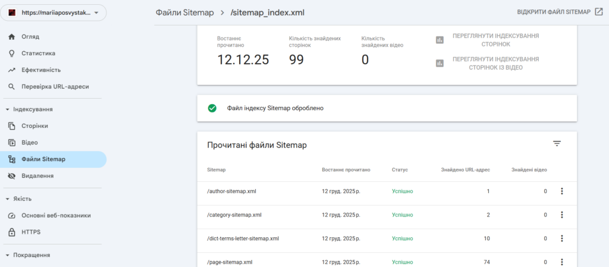
Task: Open the three-dot menu for category-sitemap.xml
Action: (561, 215)
